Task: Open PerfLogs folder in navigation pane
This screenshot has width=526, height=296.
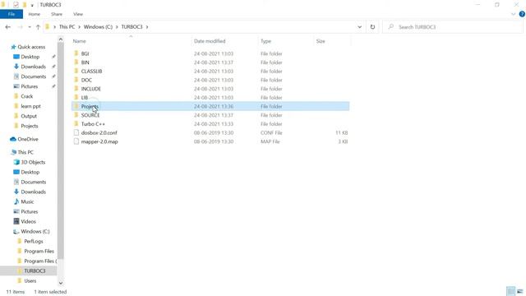Action: 33,241
